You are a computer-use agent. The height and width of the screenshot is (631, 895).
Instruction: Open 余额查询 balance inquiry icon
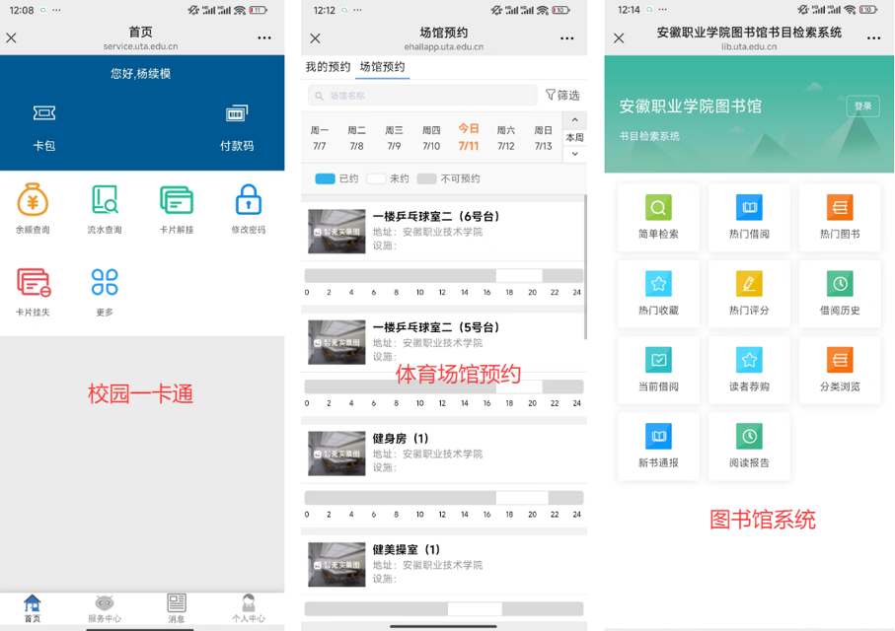[33, 201]
